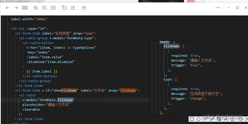Close the image viewer window

click(x=246, y=8)
